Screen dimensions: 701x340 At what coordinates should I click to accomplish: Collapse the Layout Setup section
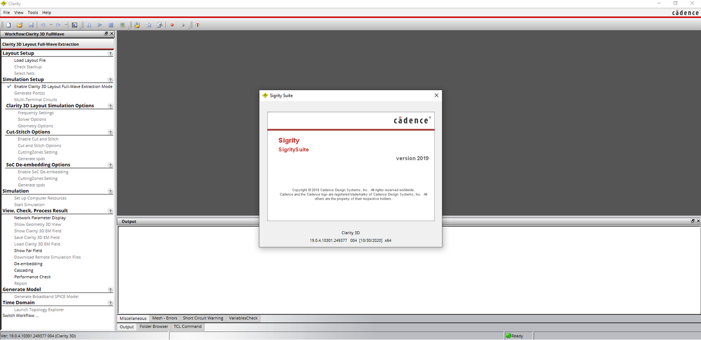(x=110, y=54)
